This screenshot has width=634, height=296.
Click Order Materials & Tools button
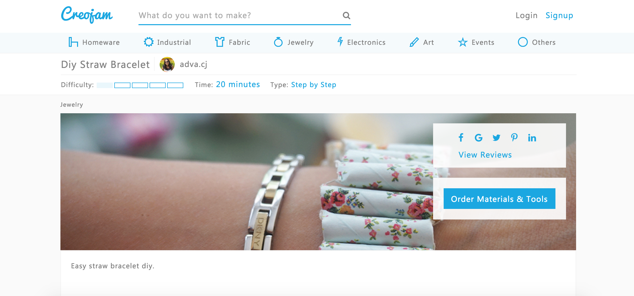click(499, 199)
